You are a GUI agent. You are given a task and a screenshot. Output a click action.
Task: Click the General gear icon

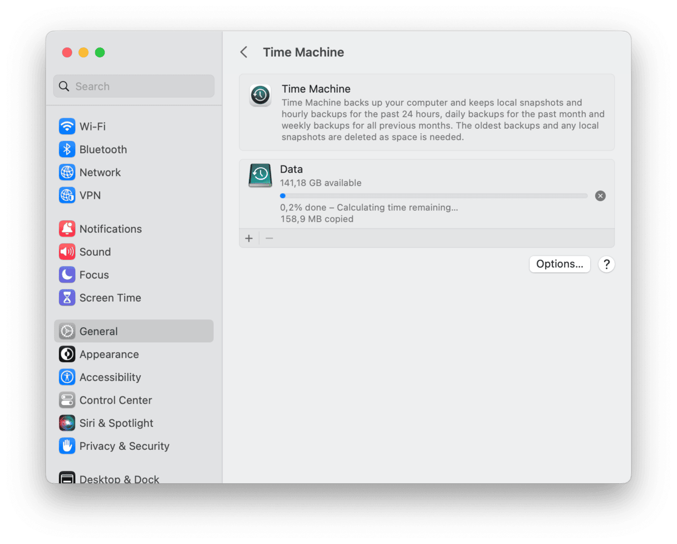67,331
